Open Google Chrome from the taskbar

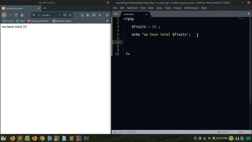tap(42, 138)
